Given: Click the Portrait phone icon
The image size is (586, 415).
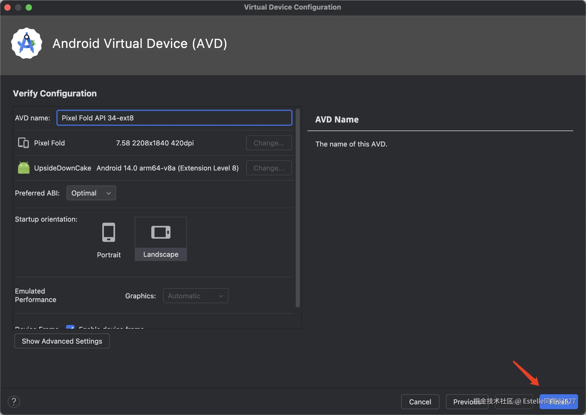Looking at the screenshot, I should [109, 232].
